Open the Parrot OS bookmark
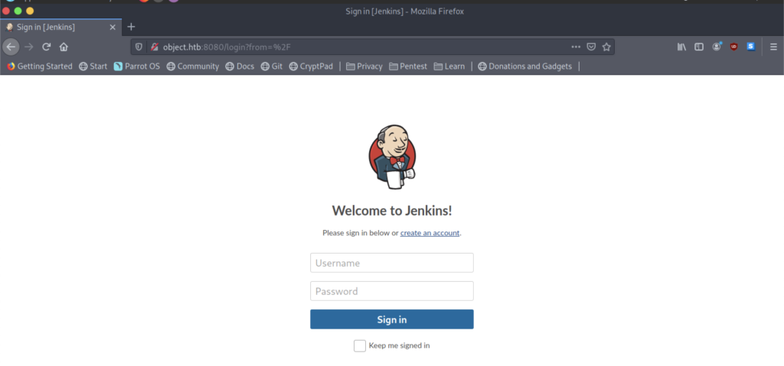 click(x=137, y=66)
